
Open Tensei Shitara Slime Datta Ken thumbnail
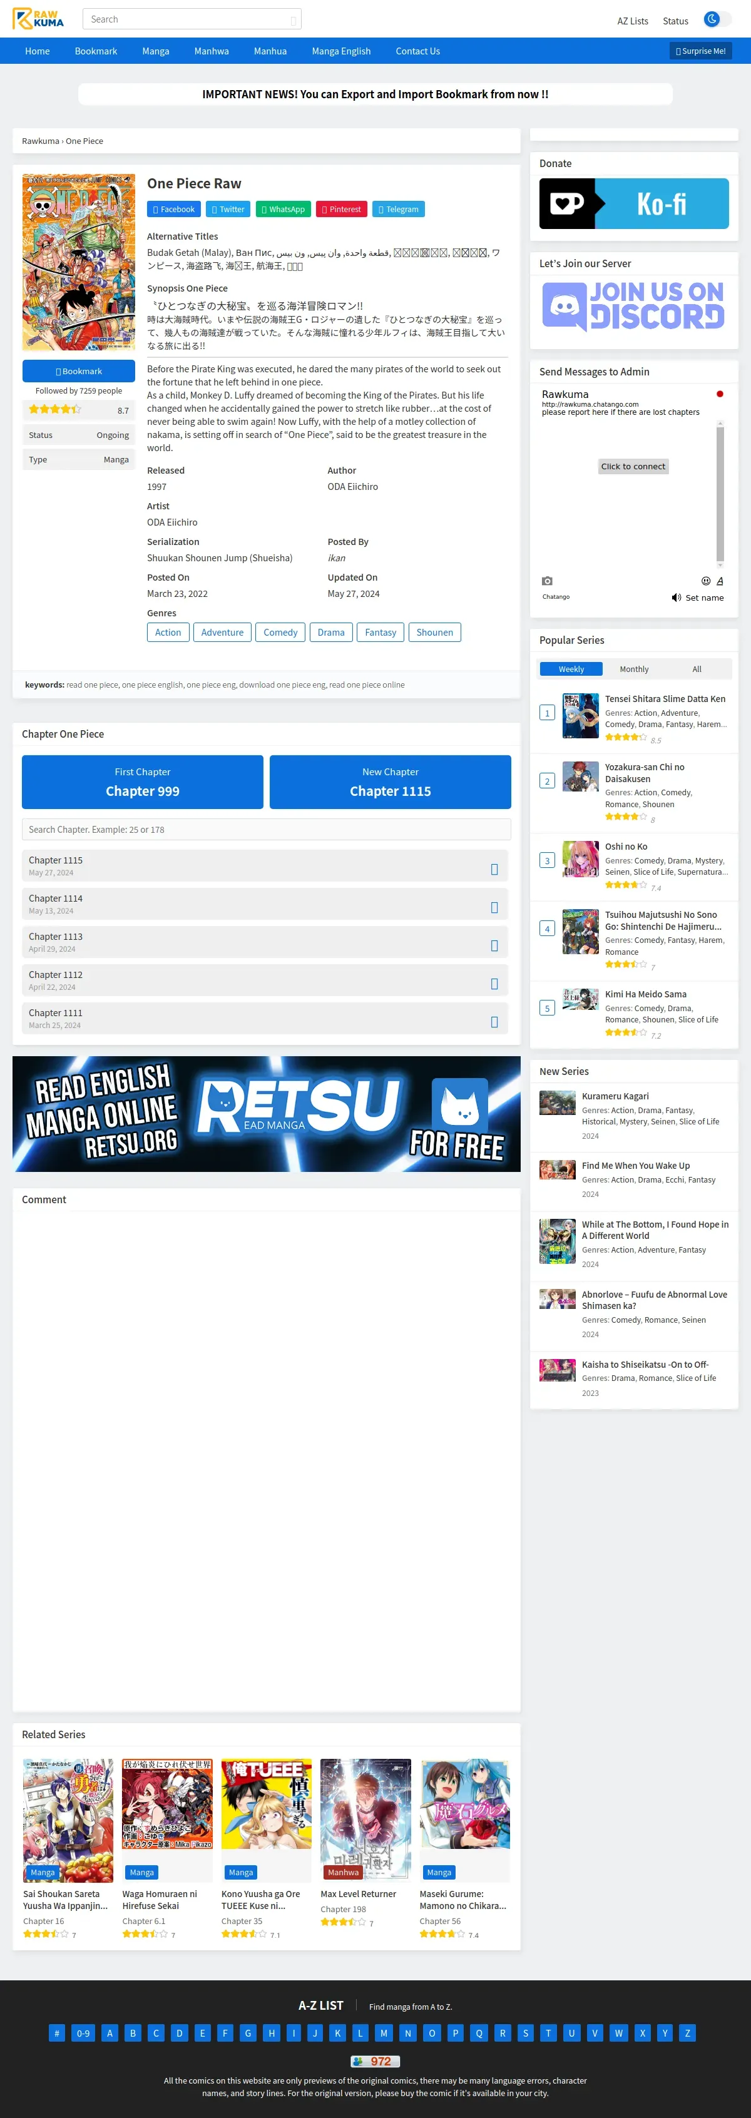(x=580, y=715)
